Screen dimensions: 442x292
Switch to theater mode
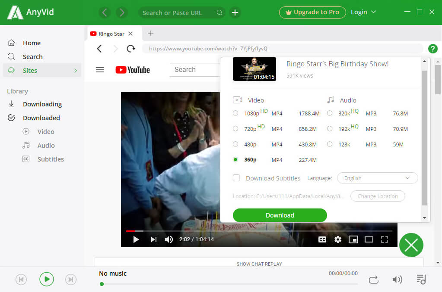(369, 239)
